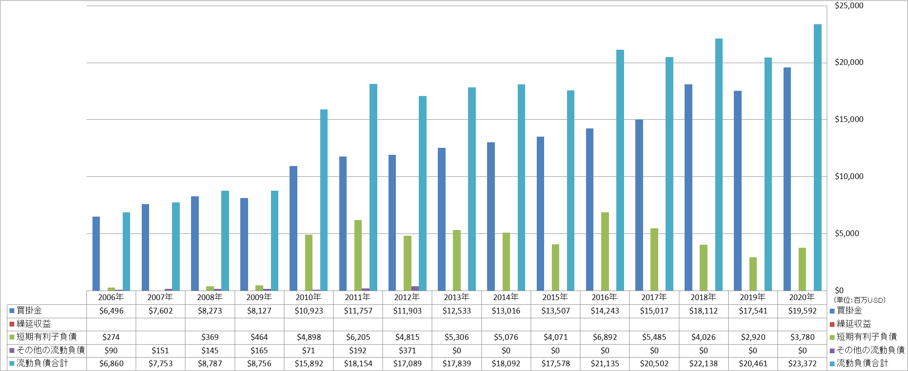Click the green 短期有利子負債 bar for 2019年
Image resolution: width=908 pixels, height=371 pixels.
tap(753, 274)
